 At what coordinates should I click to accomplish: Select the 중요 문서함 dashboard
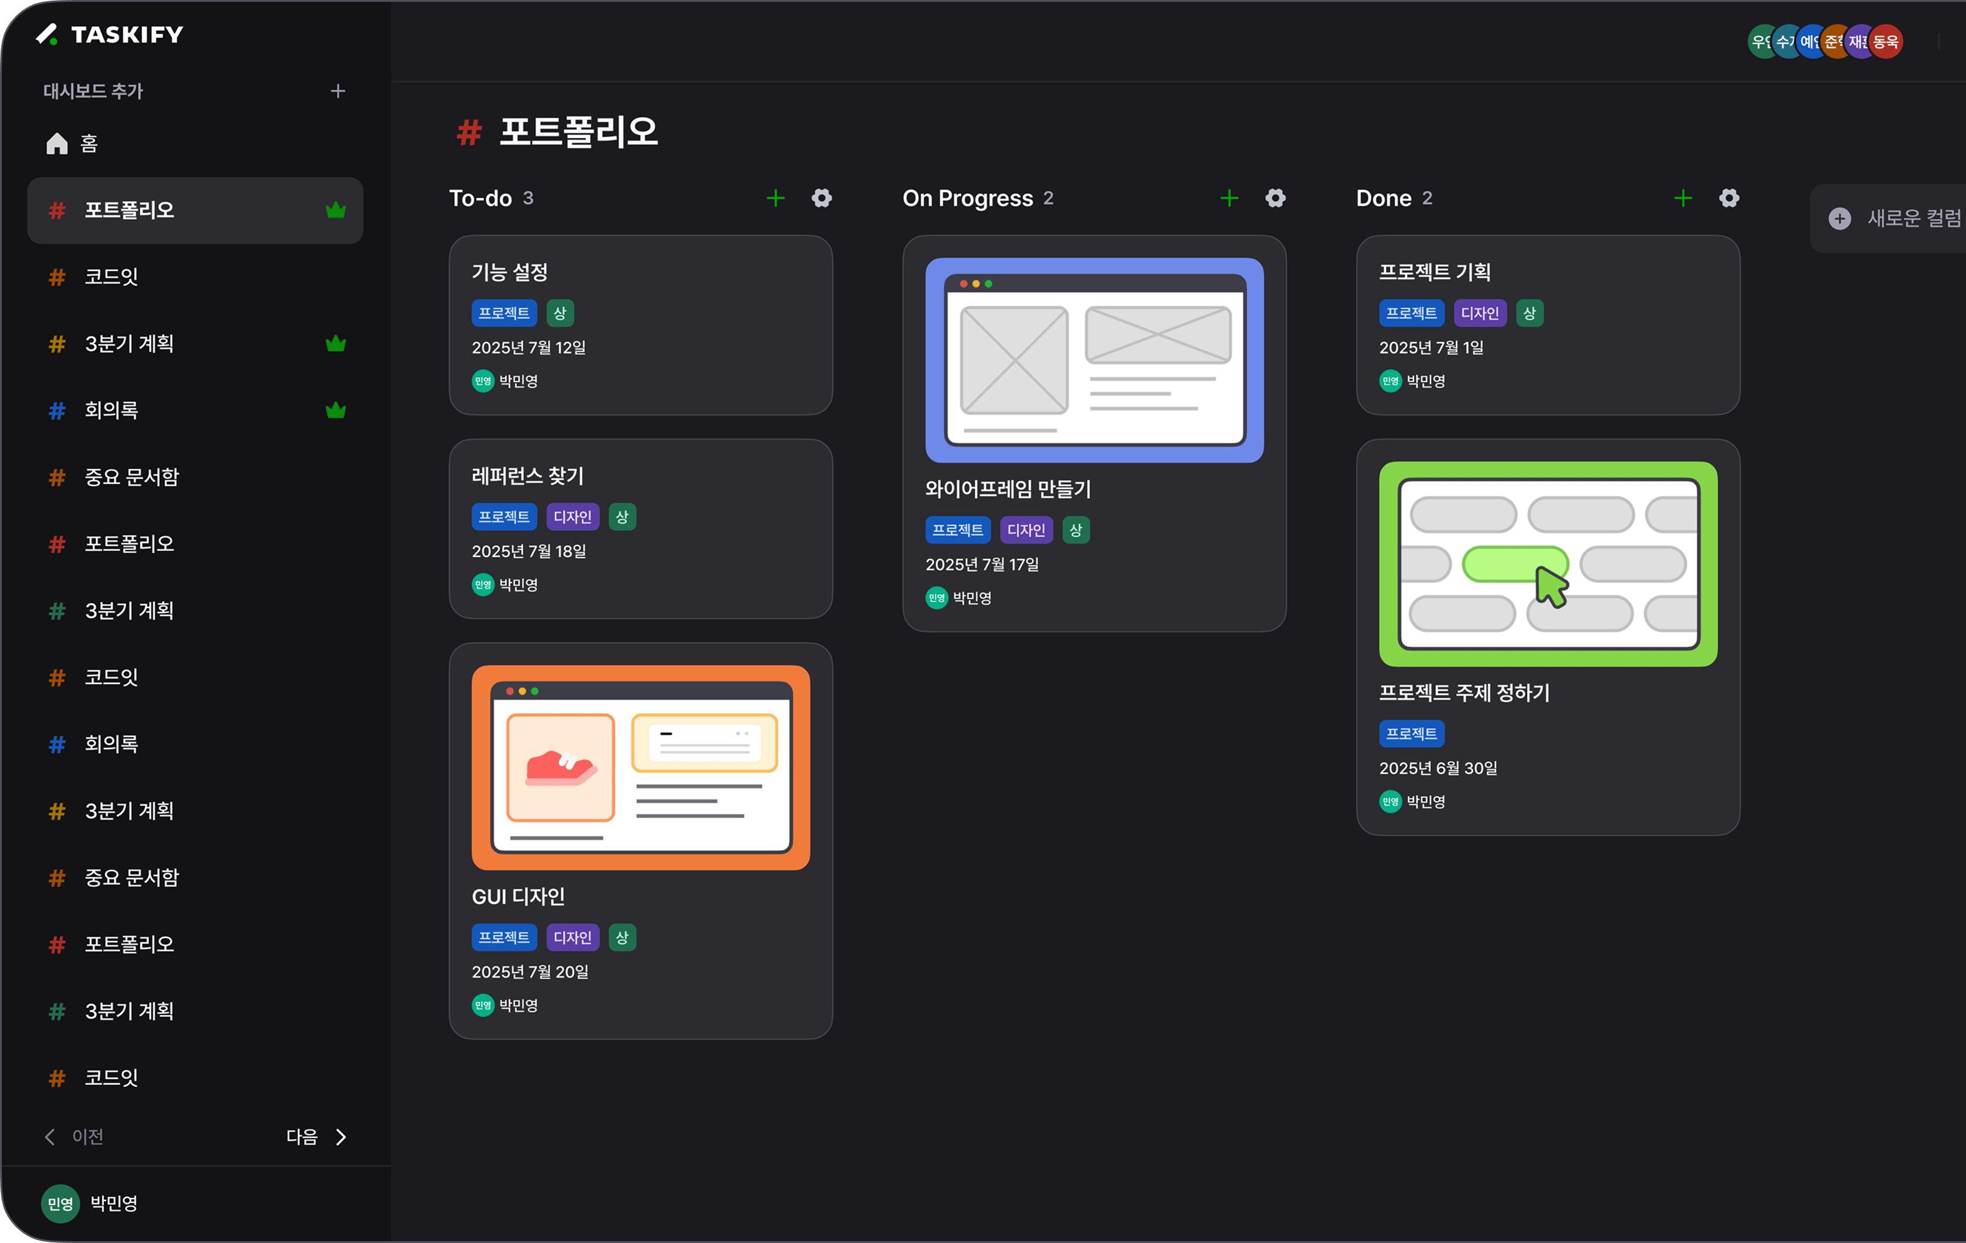(131, 477)
